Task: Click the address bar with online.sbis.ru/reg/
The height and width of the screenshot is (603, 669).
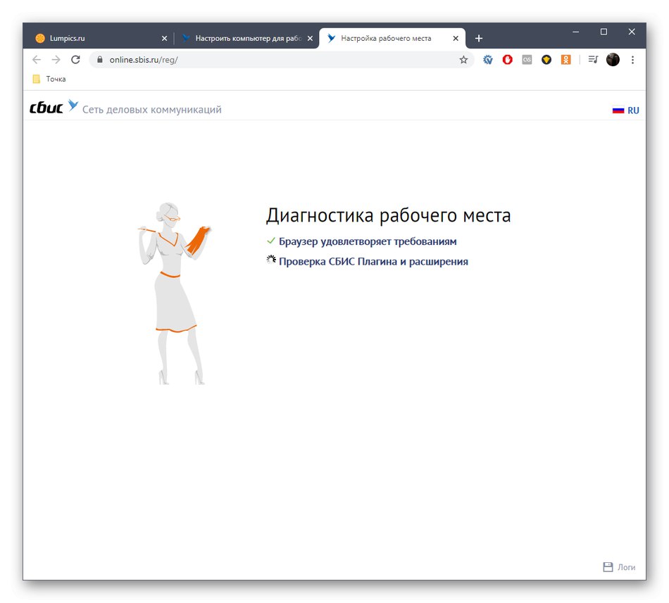Action: [282, 60]
